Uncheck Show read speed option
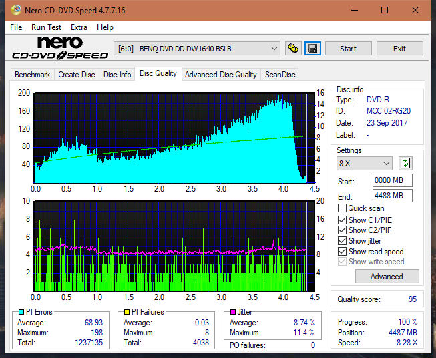436x358 pixels. (342, 251)
